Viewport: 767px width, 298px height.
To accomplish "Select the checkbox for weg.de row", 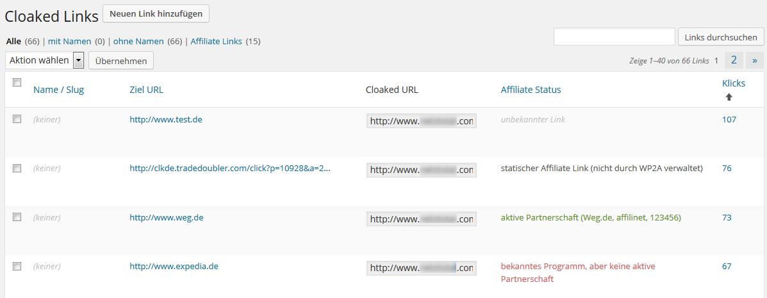I will click(x=17, y=217).
